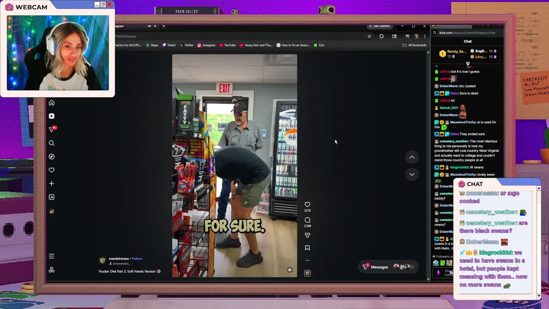
Task: Open the All Bookmarks folder
Action: (414, 45)
